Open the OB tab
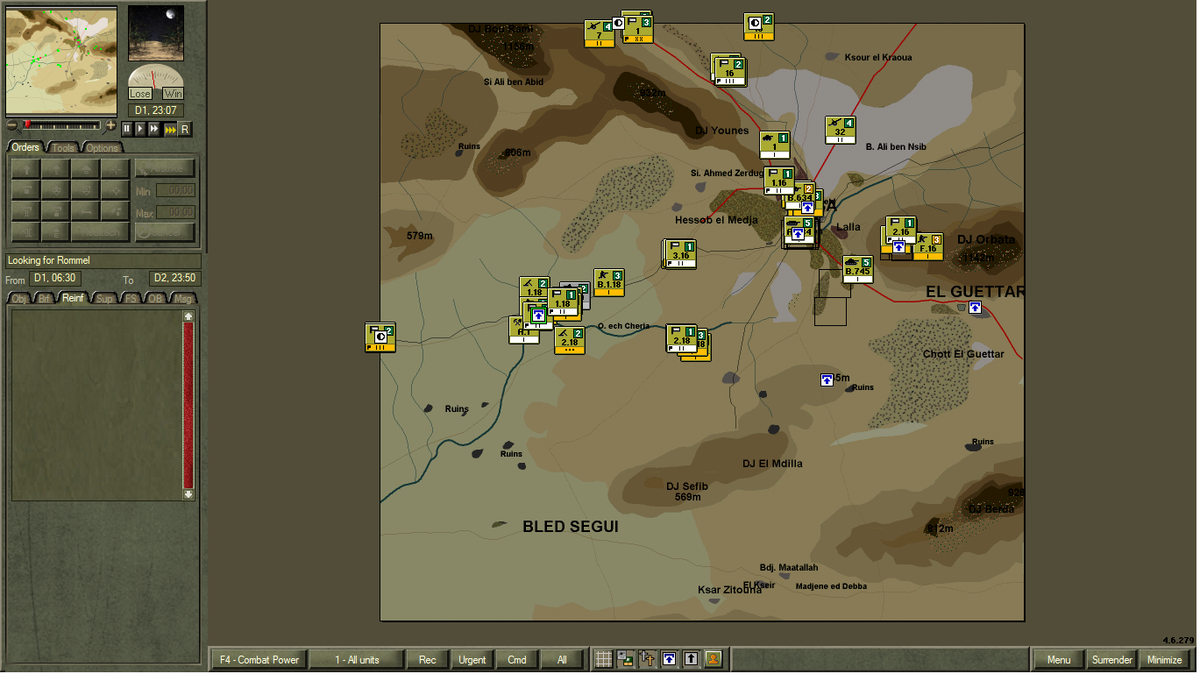The height and width of the screenshot is (674, 1200). [156, 298]
